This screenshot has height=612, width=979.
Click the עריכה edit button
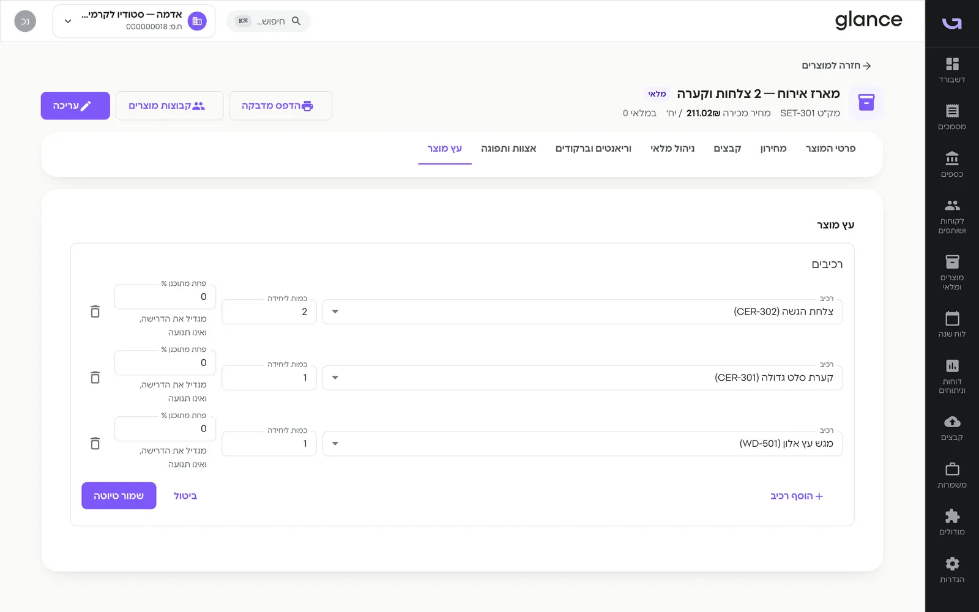75,106
